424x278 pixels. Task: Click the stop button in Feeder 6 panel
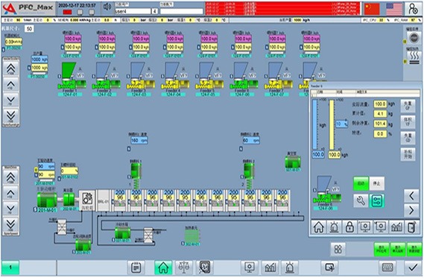[376, 183]
